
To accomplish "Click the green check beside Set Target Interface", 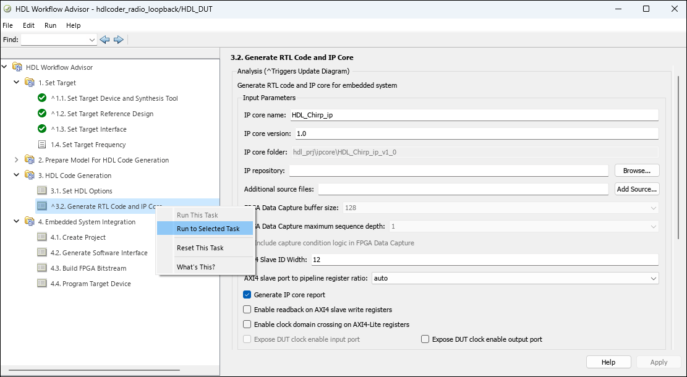I will [42, 129].
